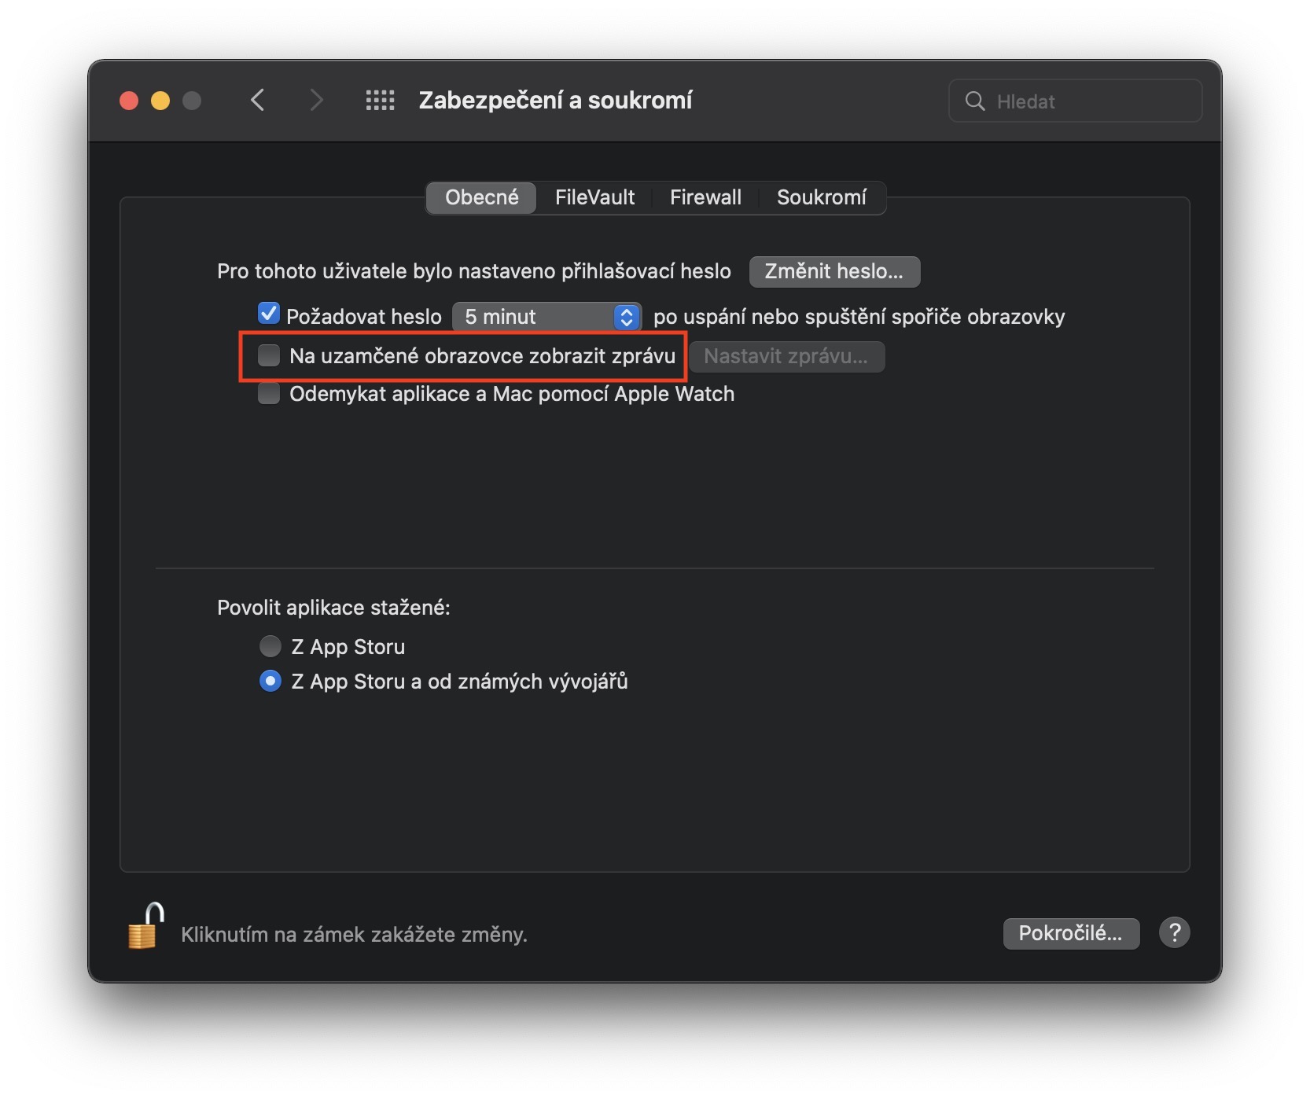
Task: Enable Na uzamčené obrazovce zobrazit zprávu
Action: [x=269, y=356]
